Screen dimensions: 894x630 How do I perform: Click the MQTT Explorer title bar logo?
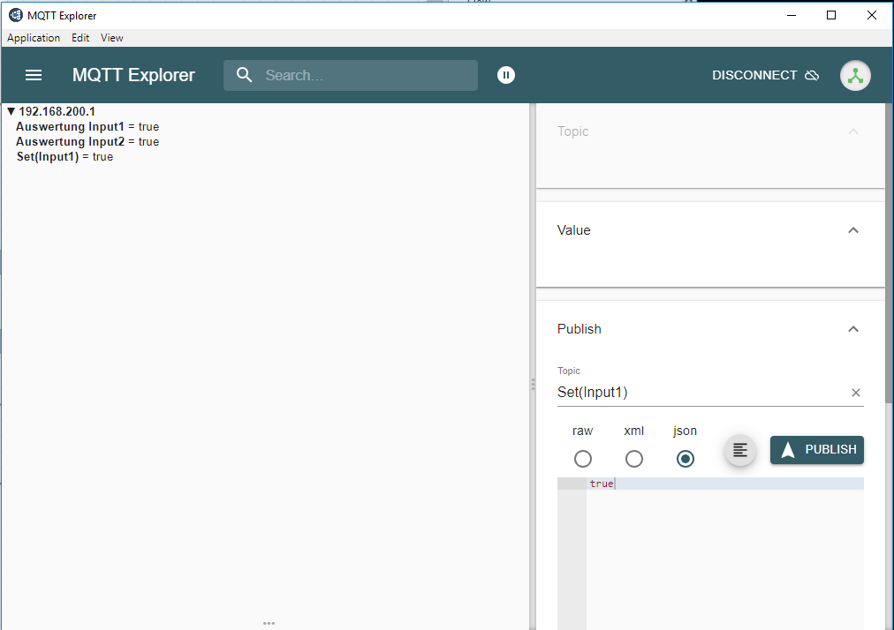point(15,15)
